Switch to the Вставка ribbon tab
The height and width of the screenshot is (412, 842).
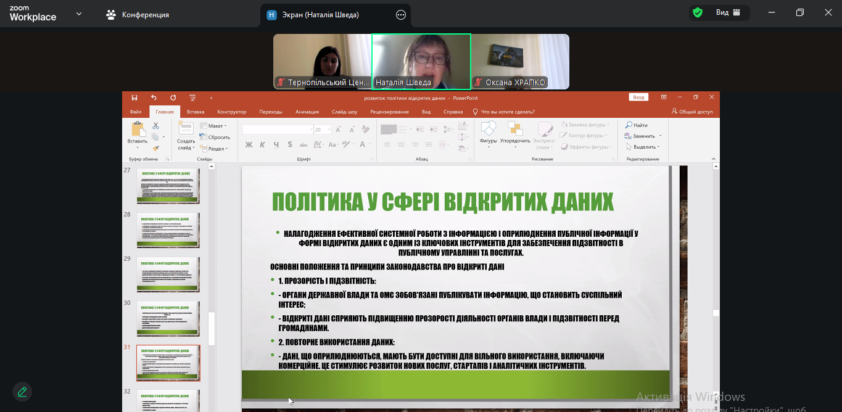coord(196,112)
